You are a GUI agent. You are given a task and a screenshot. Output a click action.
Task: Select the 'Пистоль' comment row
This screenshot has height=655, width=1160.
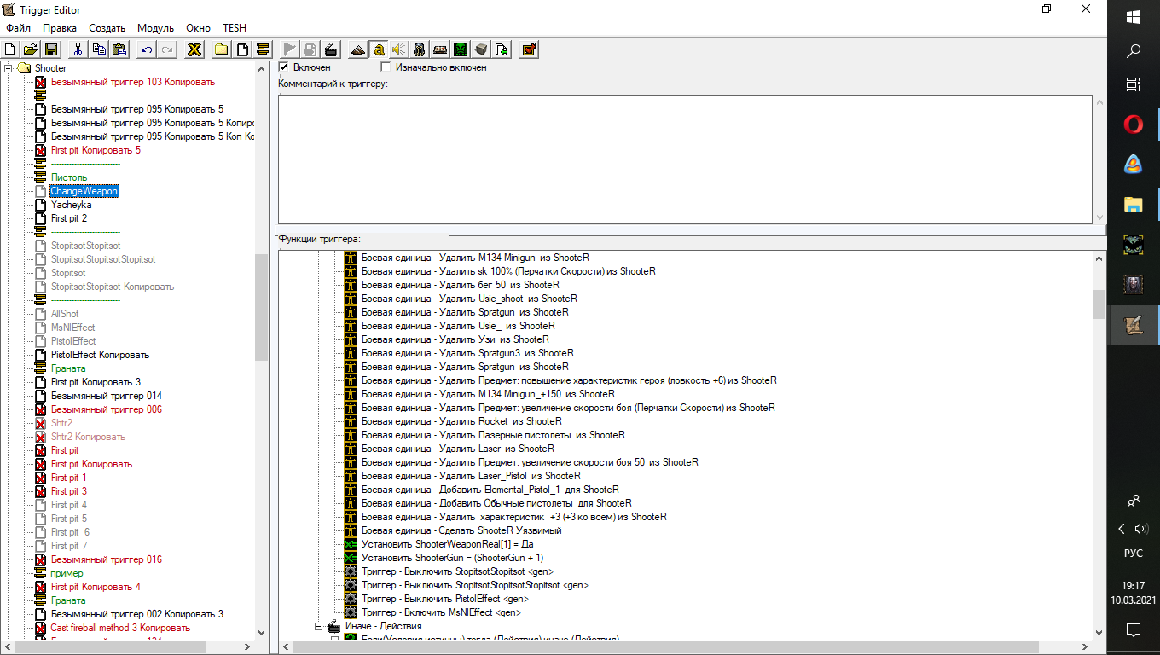pyautogui.click(x=69, y=177)
